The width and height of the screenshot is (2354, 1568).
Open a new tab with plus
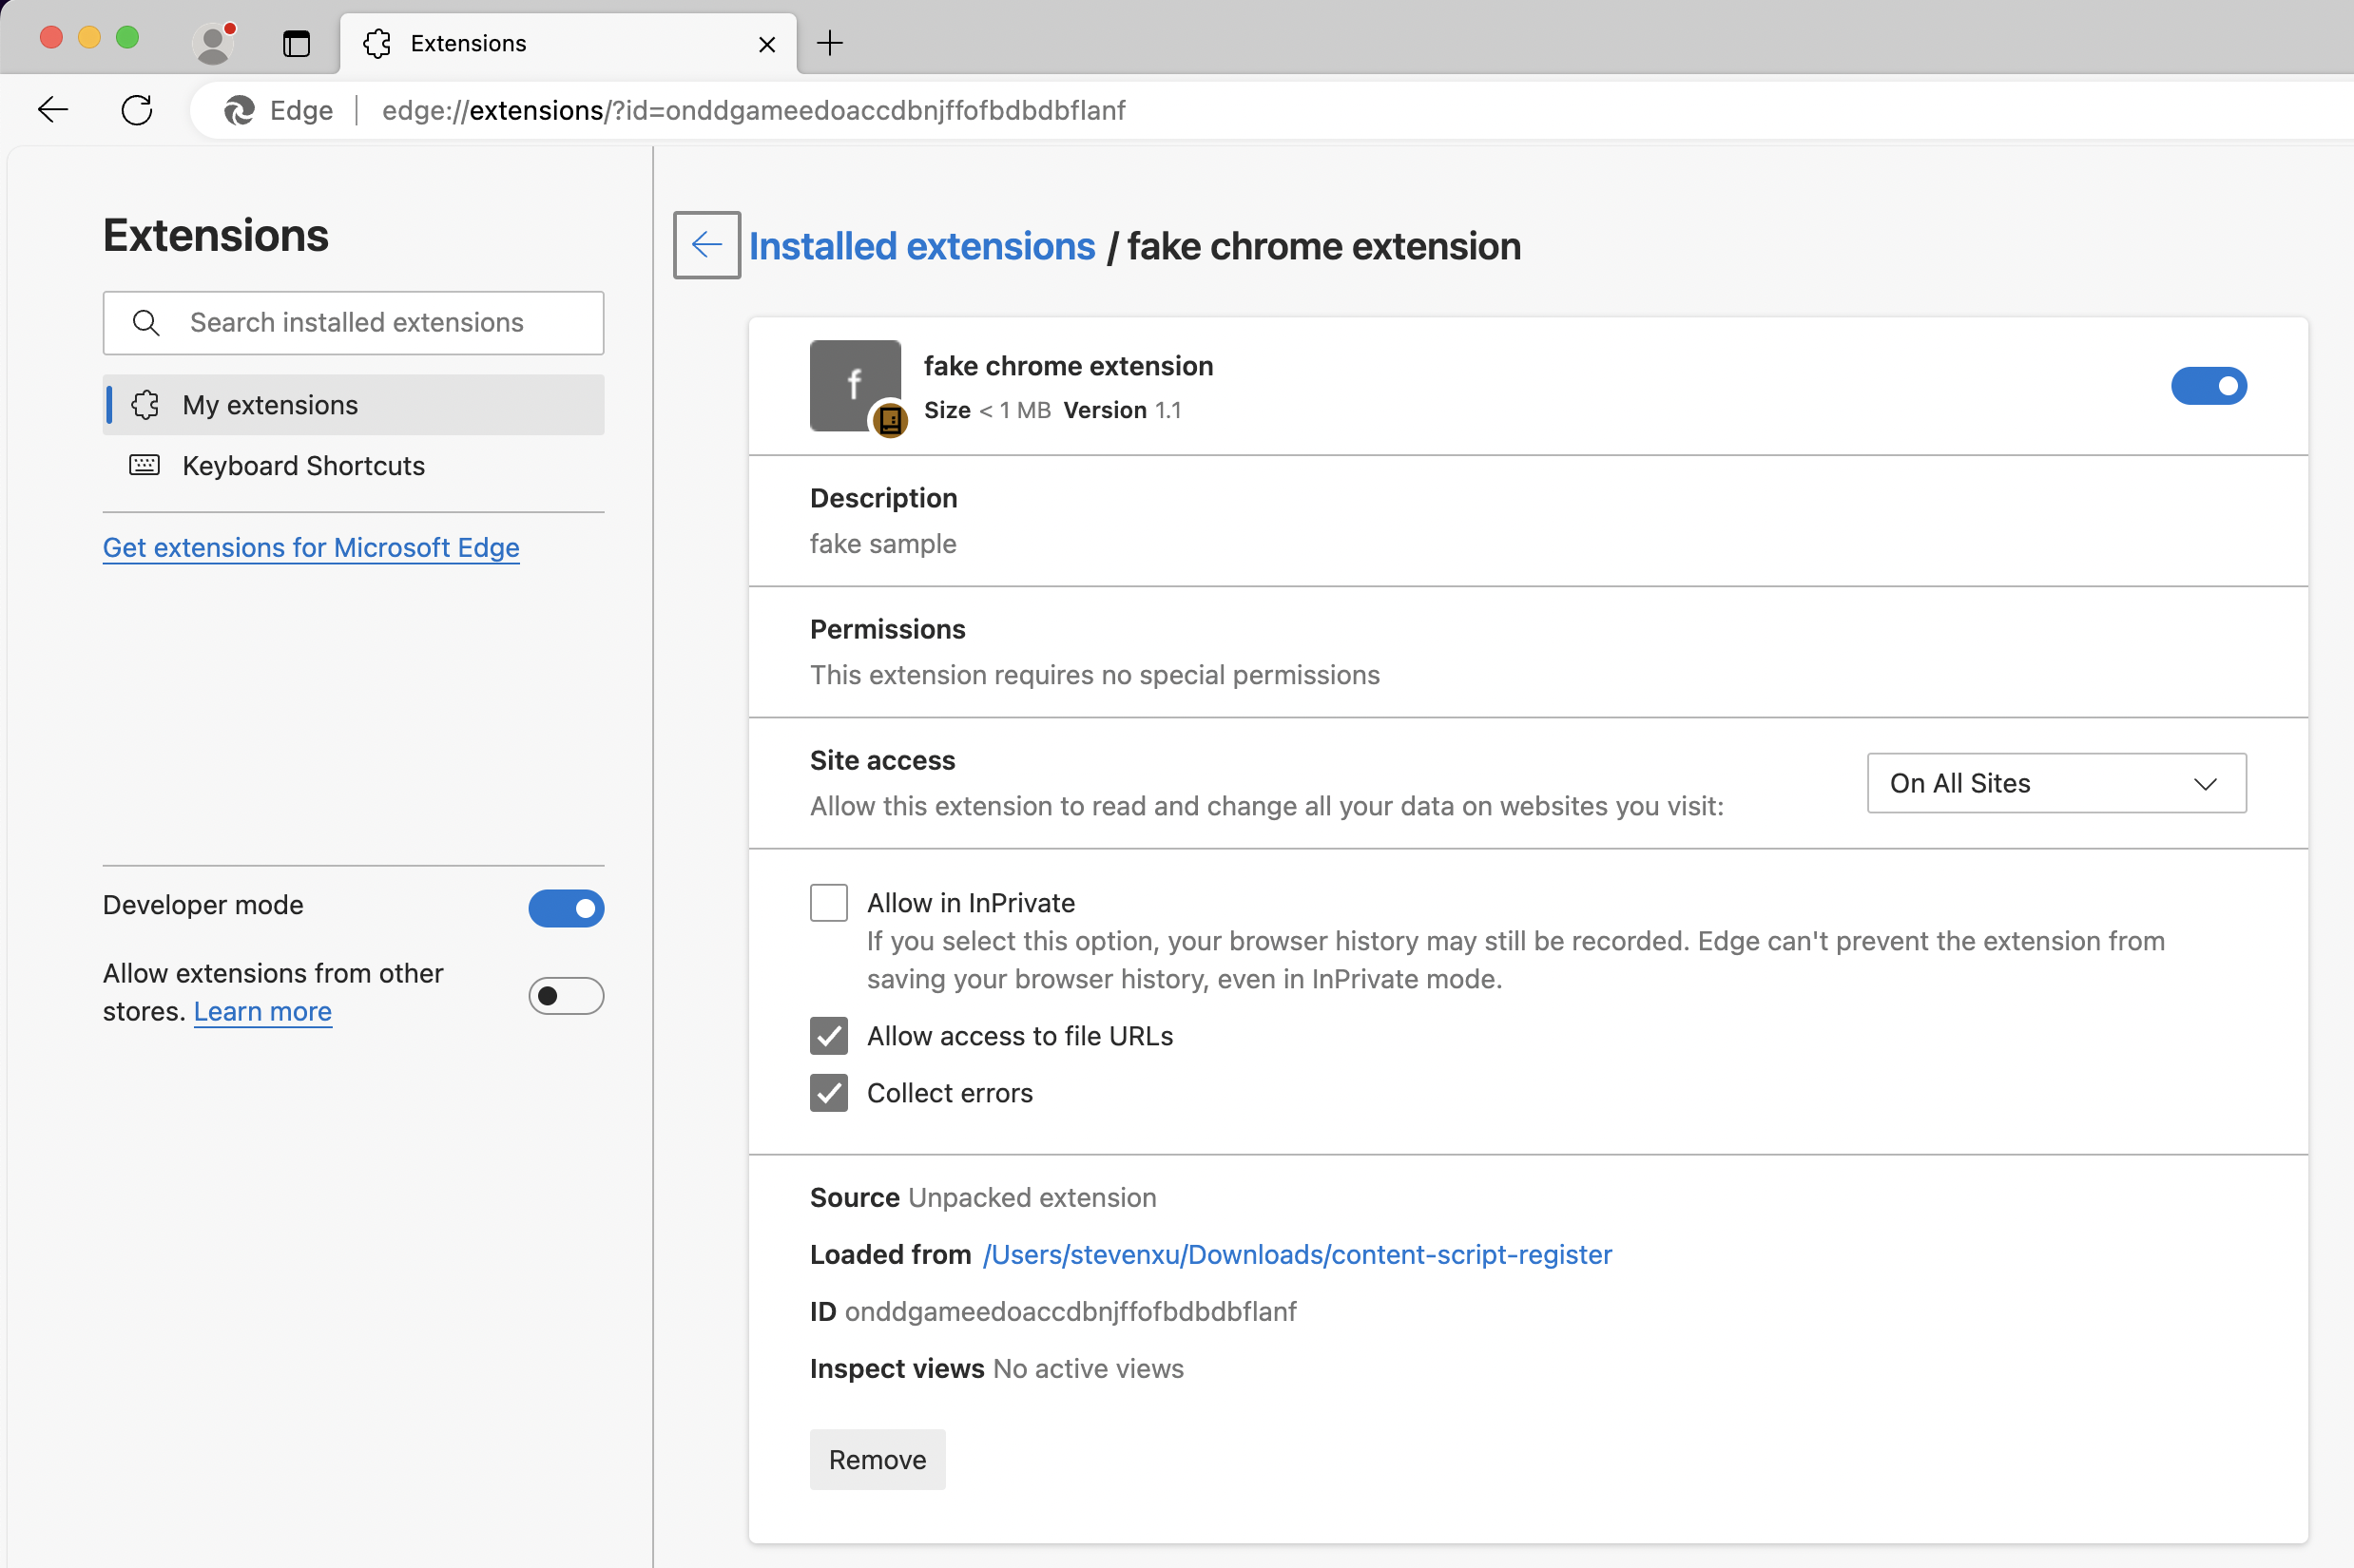pos(829,43)
